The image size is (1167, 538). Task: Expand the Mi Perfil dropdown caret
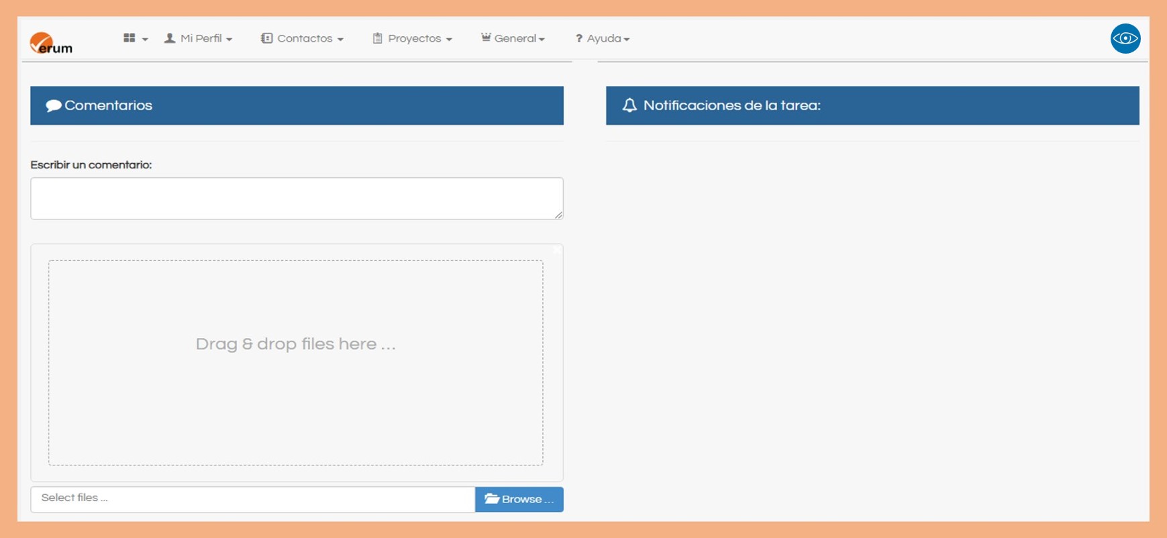point(230,40)
